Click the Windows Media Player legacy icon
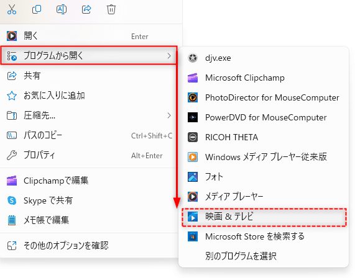The width and height of the screenshot is (355, 278). tap(193, 157)
